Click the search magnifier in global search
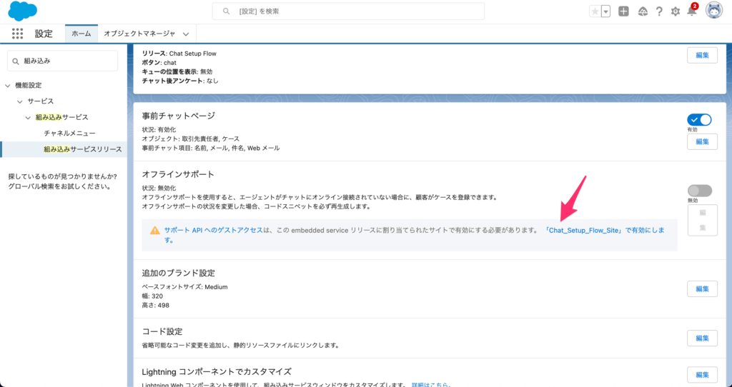 pos(227,11)
